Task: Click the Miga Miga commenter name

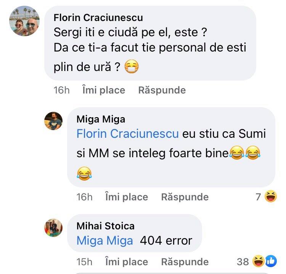Action: tap(101, 119)
